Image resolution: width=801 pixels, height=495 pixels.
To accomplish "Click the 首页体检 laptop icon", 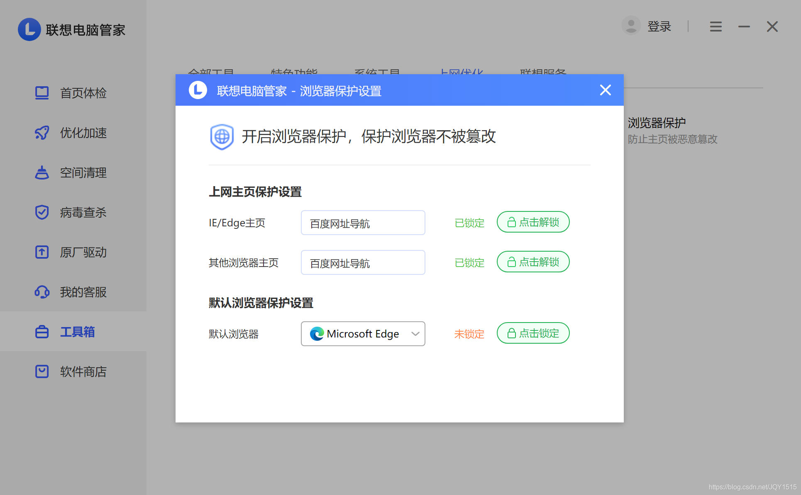I will point(42,93).
